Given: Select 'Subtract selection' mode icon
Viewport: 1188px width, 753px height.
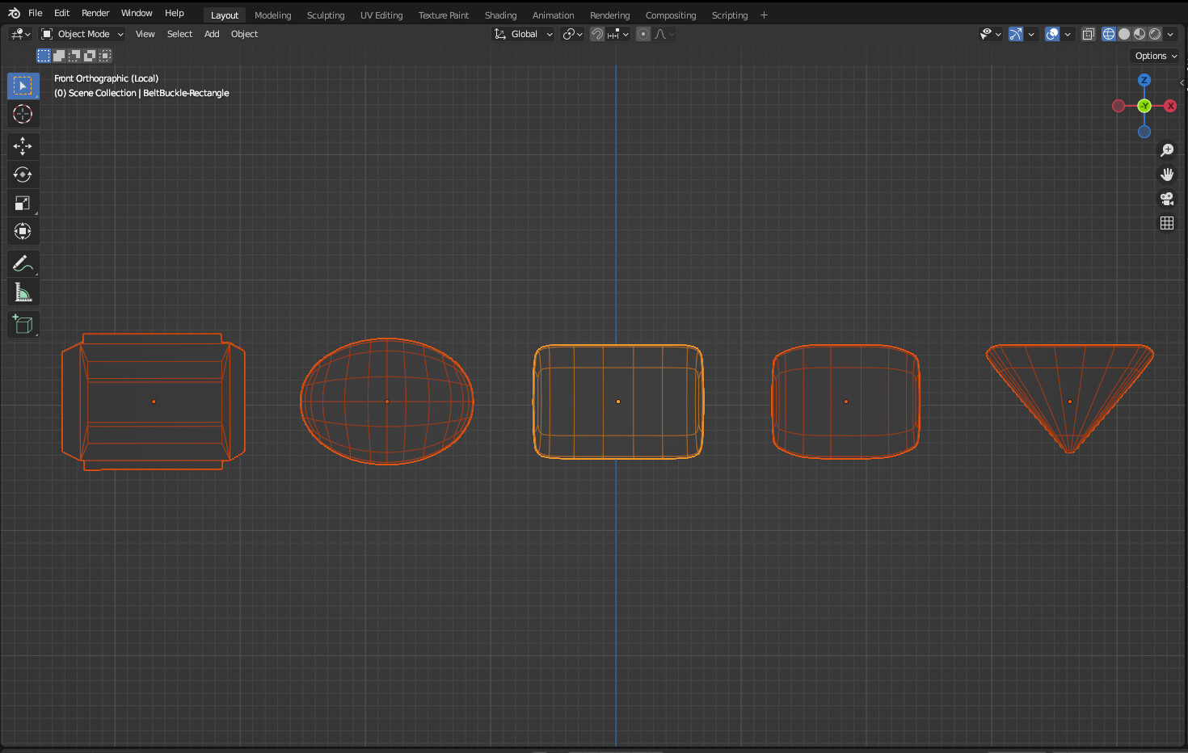Looking at the screenshot, I should coord(74,56).
